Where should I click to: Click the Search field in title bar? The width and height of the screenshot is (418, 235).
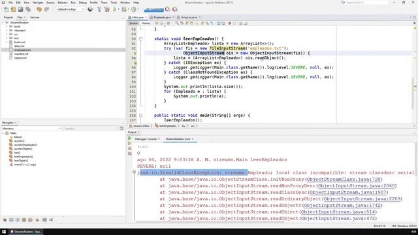click(x=367, y=3)
